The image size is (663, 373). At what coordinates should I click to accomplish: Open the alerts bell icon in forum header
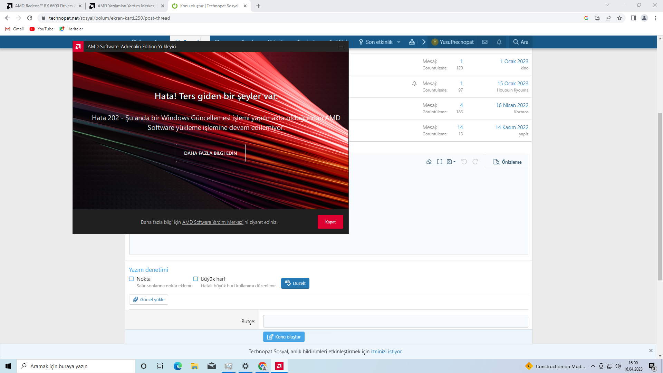coord(499,42)
